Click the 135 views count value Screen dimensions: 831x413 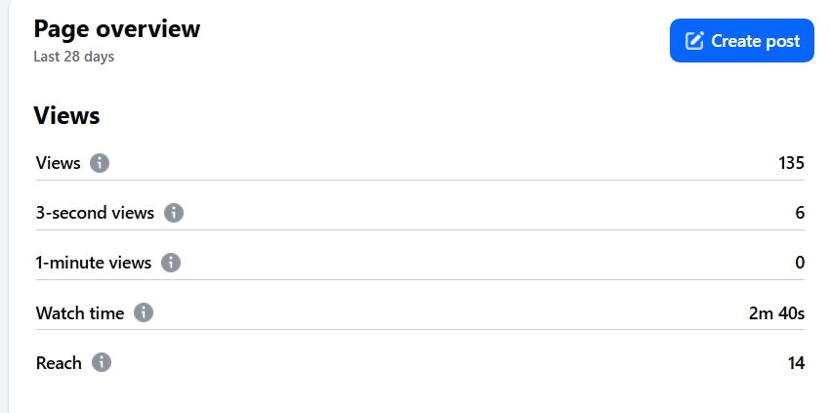point(791,163)
